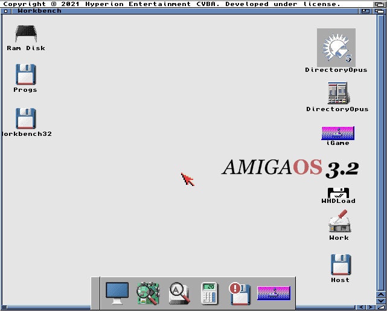Click the screen depth gadget
387x311 pixels.
[379, 4]
